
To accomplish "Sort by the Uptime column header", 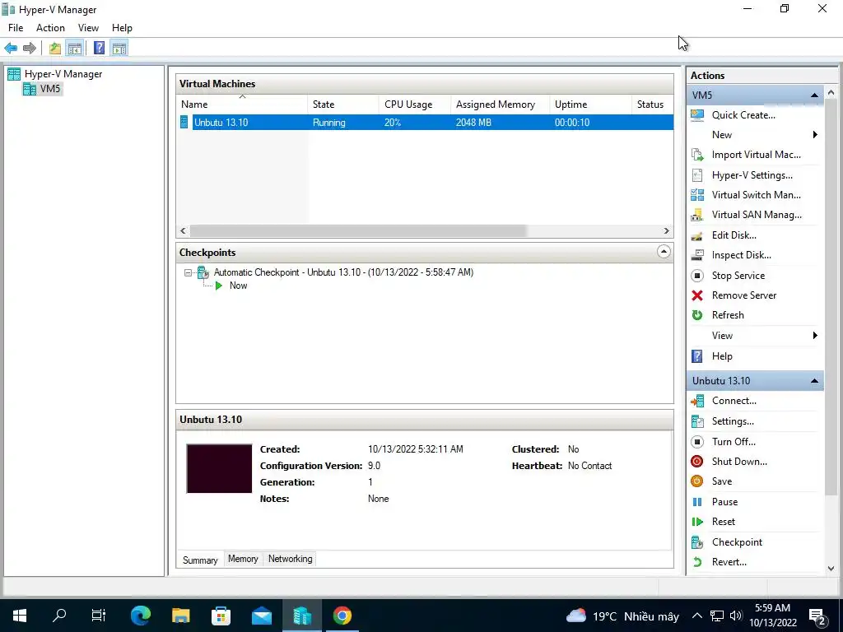I will point(590,105).
